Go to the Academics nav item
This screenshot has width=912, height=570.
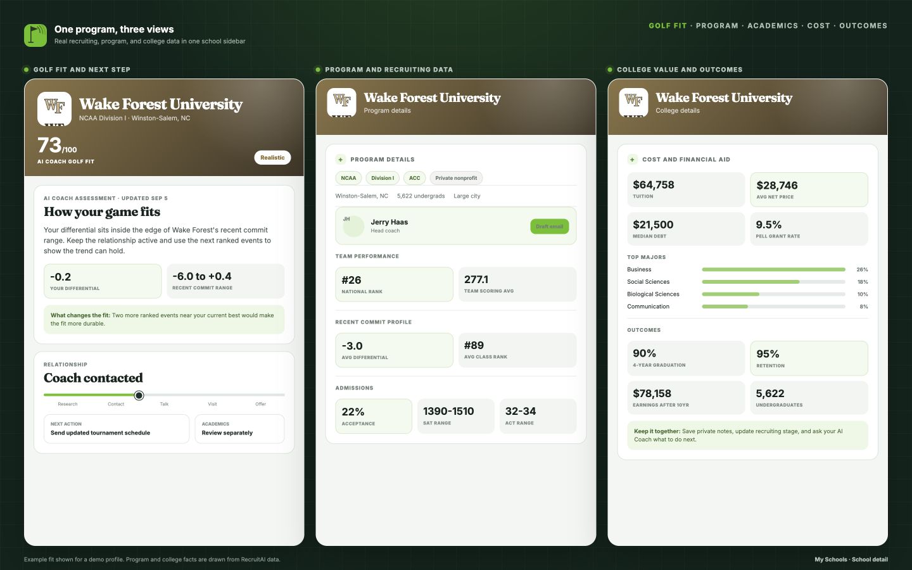(x=773, y=26)
